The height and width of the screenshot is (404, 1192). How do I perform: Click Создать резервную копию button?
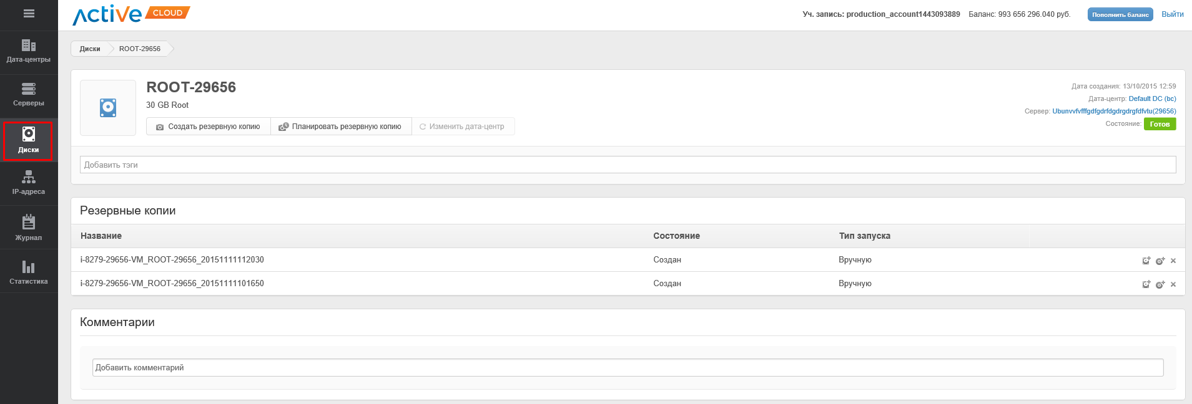[x=208, y=127]
